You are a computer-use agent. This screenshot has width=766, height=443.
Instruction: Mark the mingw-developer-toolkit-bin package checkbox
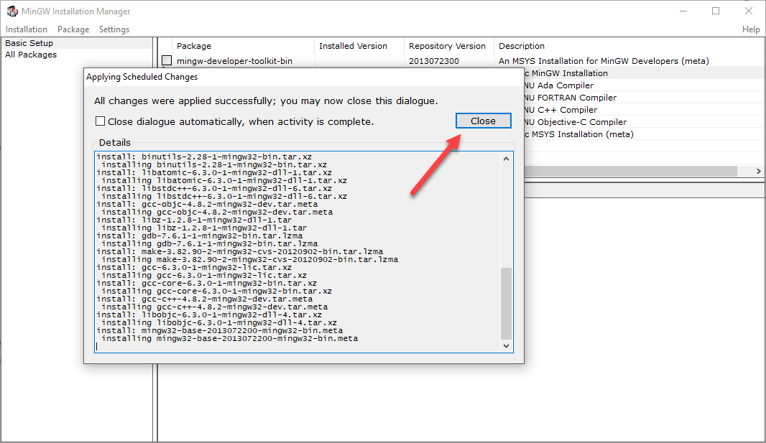pos(167,60)
